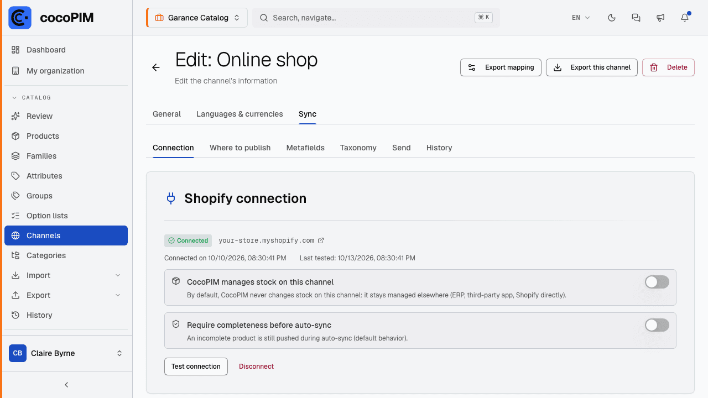
Task: Click the Test connection button
Action: [196, 366]
